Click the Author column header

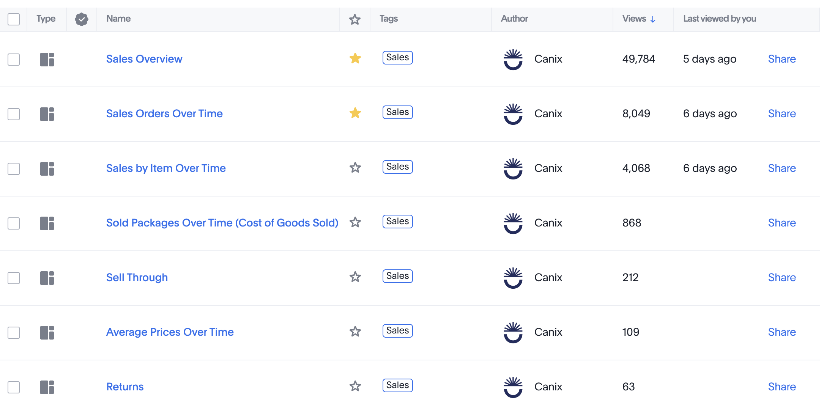[x=514, y=19]
